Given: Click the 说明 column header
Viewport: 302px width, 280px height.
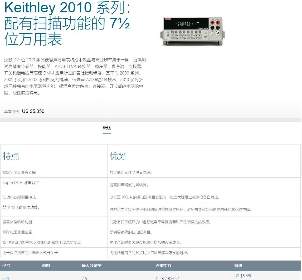Looking at the screenshot, I should (46, 266).
